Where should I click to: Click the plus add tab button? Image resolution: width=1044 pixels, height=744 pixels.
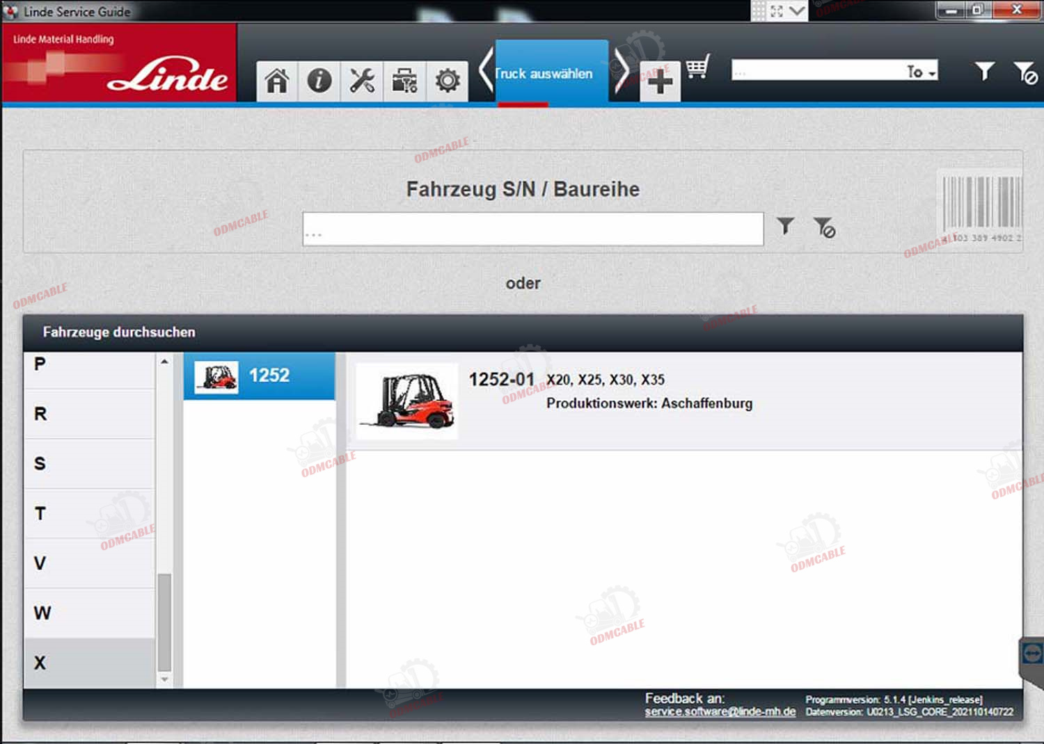(660, 81)
